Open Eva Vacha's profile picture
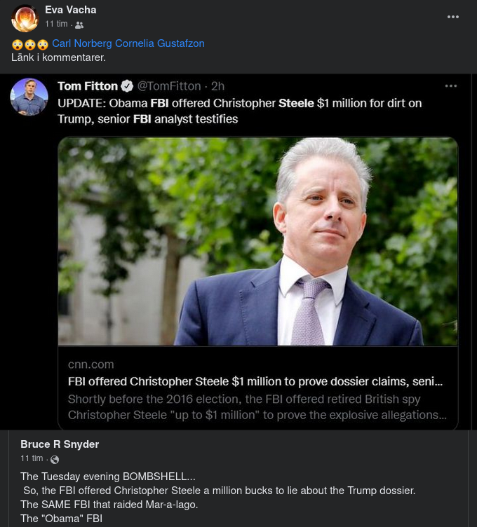 24,18
